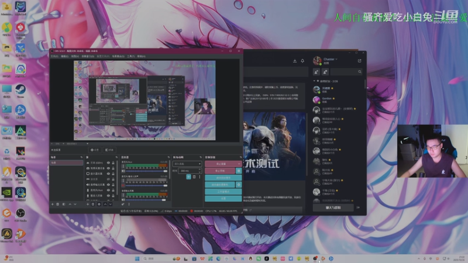Toggle lock on 视频采集设备 source
Image resolution: width=468 pixels, height=263 pixels.
(x=113, y=168)
